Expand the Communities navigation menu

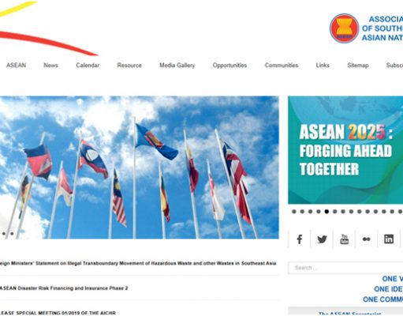(x=282, y=66)
